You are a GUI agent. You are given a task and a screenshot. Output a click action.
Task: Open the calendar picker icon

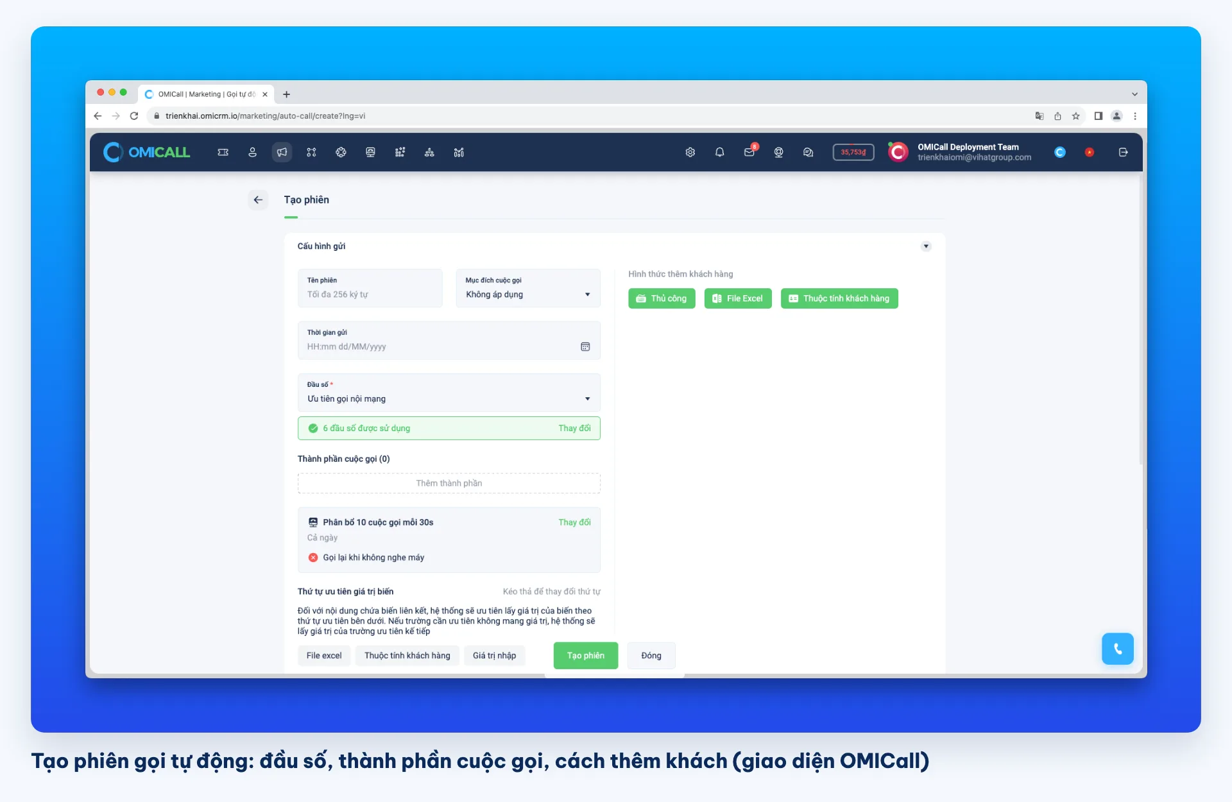585,346
